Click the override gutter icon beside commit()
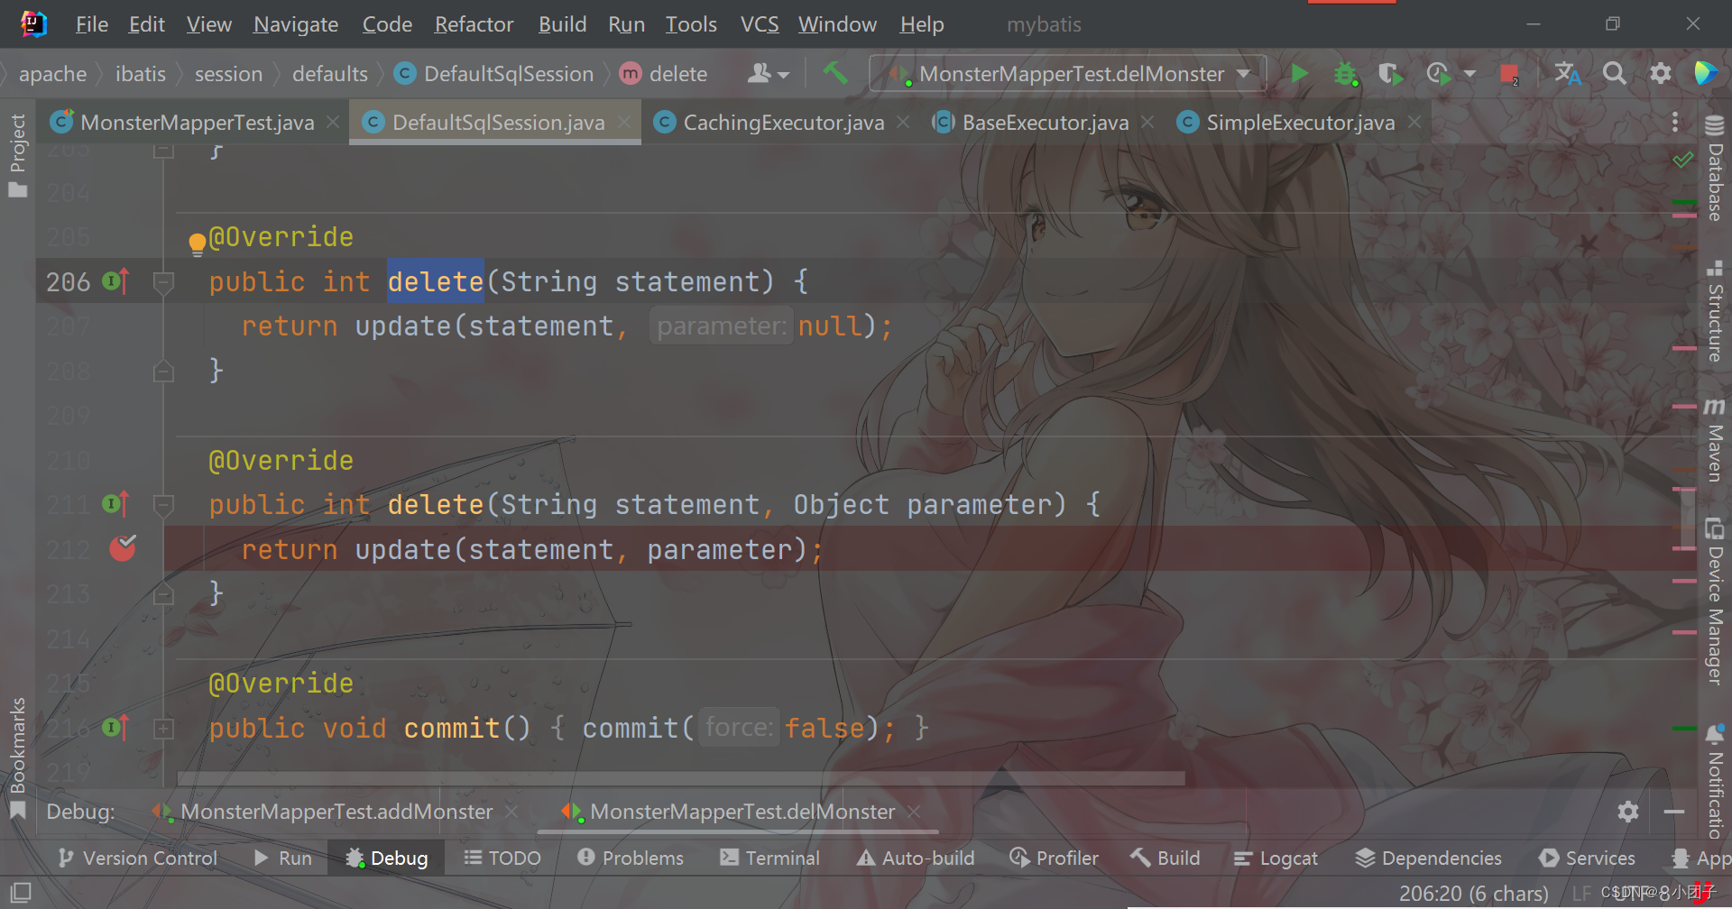This screenshot has height=909, width=1732. pos(115,727)
